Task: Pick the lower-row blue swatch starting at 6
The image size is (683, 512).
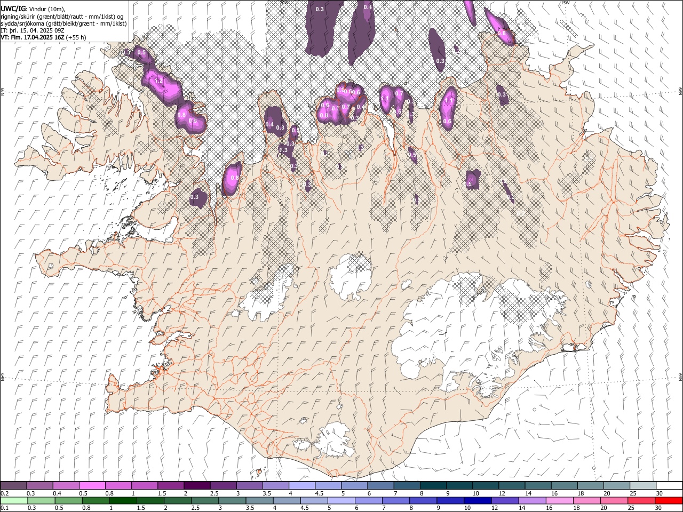Action: click(368, 501)
